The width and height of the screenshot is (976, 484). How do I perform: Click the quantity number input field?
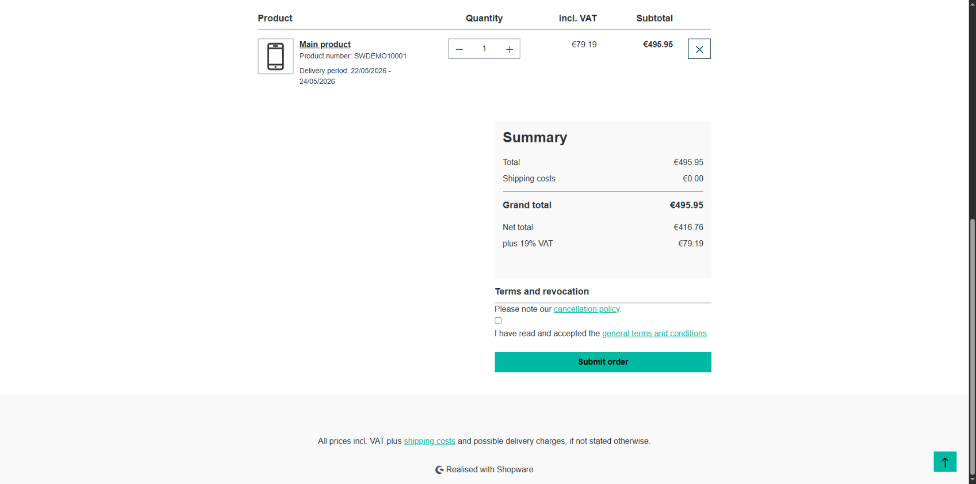point(484,49)
